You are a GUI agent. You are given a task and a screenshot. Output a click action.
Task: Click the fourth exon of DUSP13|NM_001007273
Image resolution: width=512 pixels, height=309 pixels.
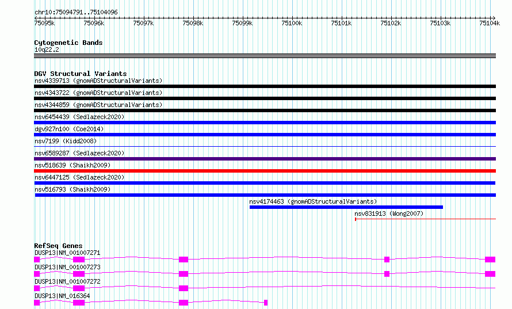[387, 274]
